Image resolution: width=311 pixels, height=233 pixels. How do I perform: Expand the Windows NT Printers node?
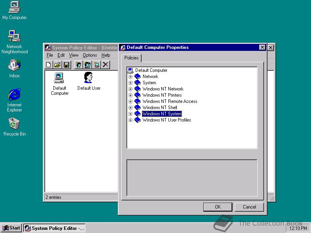[130, 95]
